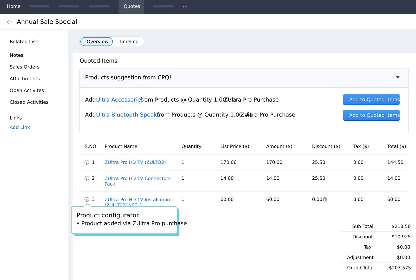Click the S.NO column header
The image size is (416, 280).
point(90,146)
